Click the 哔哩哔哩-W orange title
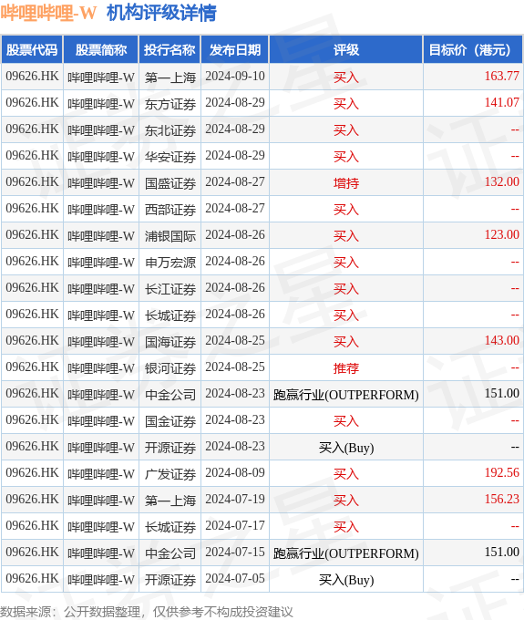The height and width of the screenshot is (620, 524). (x=48, y=13)
